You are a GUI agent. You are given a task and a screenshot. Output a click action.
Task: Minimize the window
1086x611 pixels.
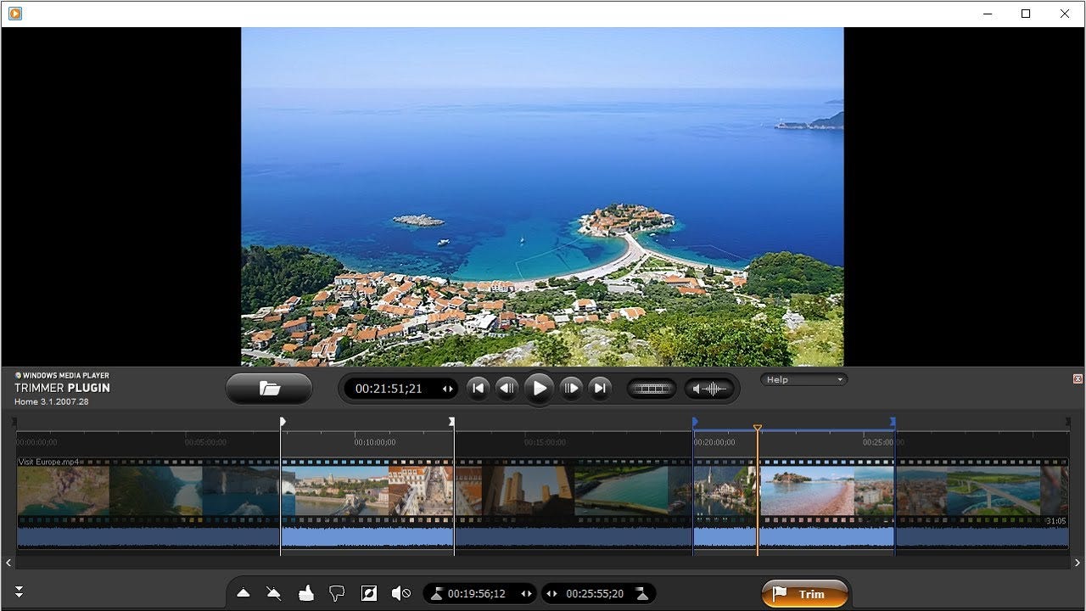pos(988,14)
